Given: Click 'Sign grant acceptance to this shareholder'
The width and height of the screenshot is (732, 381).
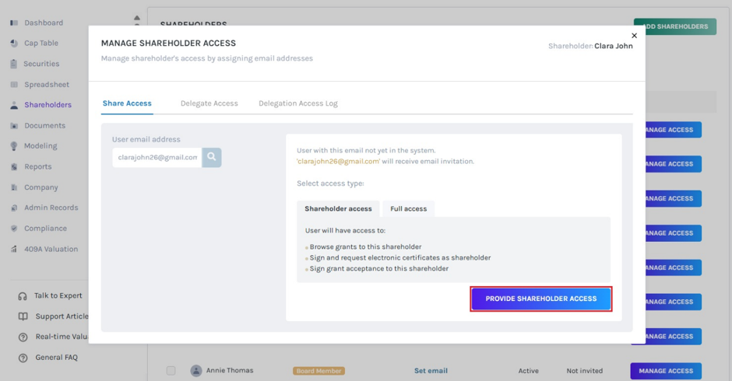Looking at the screenshot, I should 379,268.
